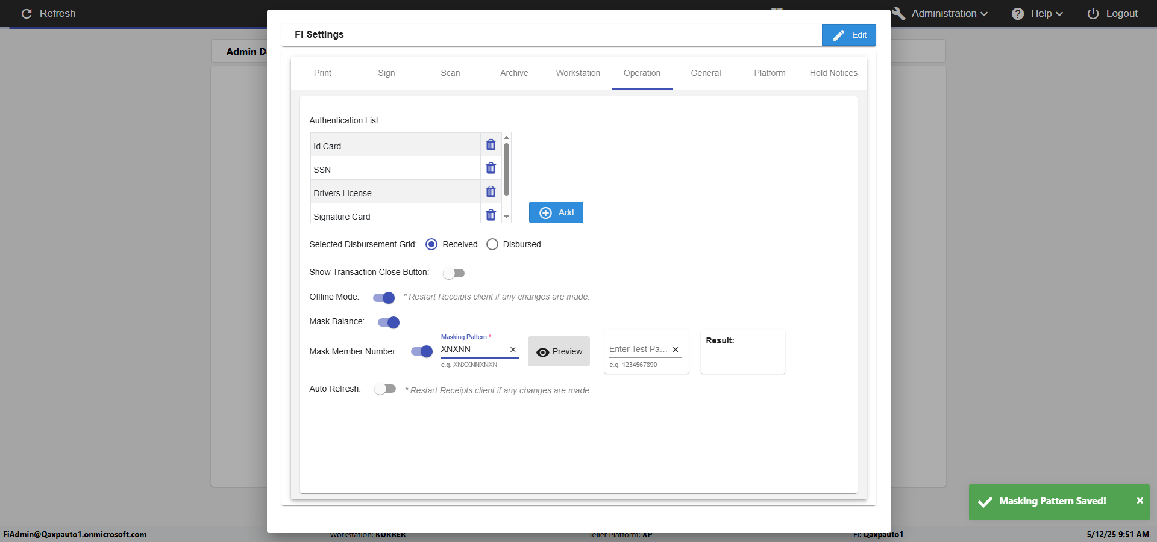
Task: Open the Hold Notices tab
Action: coord(833,73)
